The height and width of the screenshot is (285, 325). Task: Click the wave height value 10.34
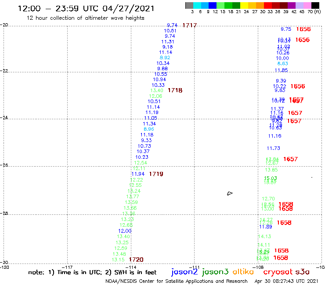coord(163,63)
